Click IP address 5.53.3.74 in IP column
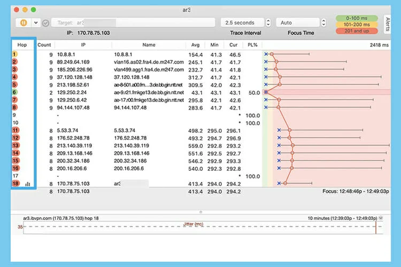Image resolution: width=401 pixels, height=267 pixels. [67, 130]
